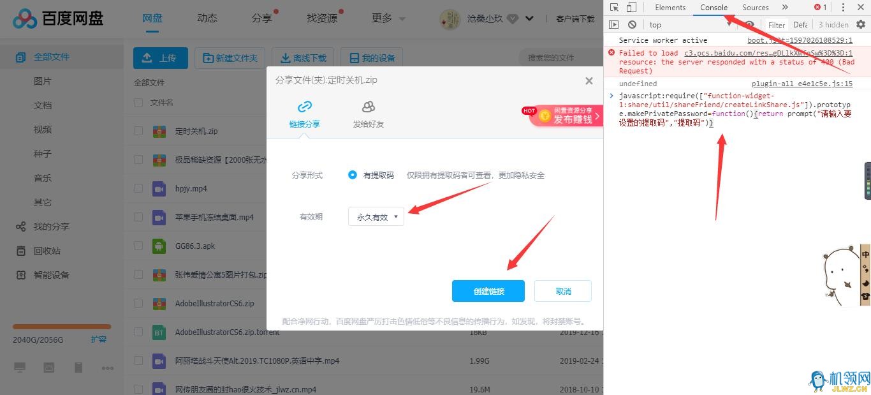Image resolution: width=871 pixels, height=395 pixels.
Task: Open the inspect element picker in DevTools
Action: (614, 8)
